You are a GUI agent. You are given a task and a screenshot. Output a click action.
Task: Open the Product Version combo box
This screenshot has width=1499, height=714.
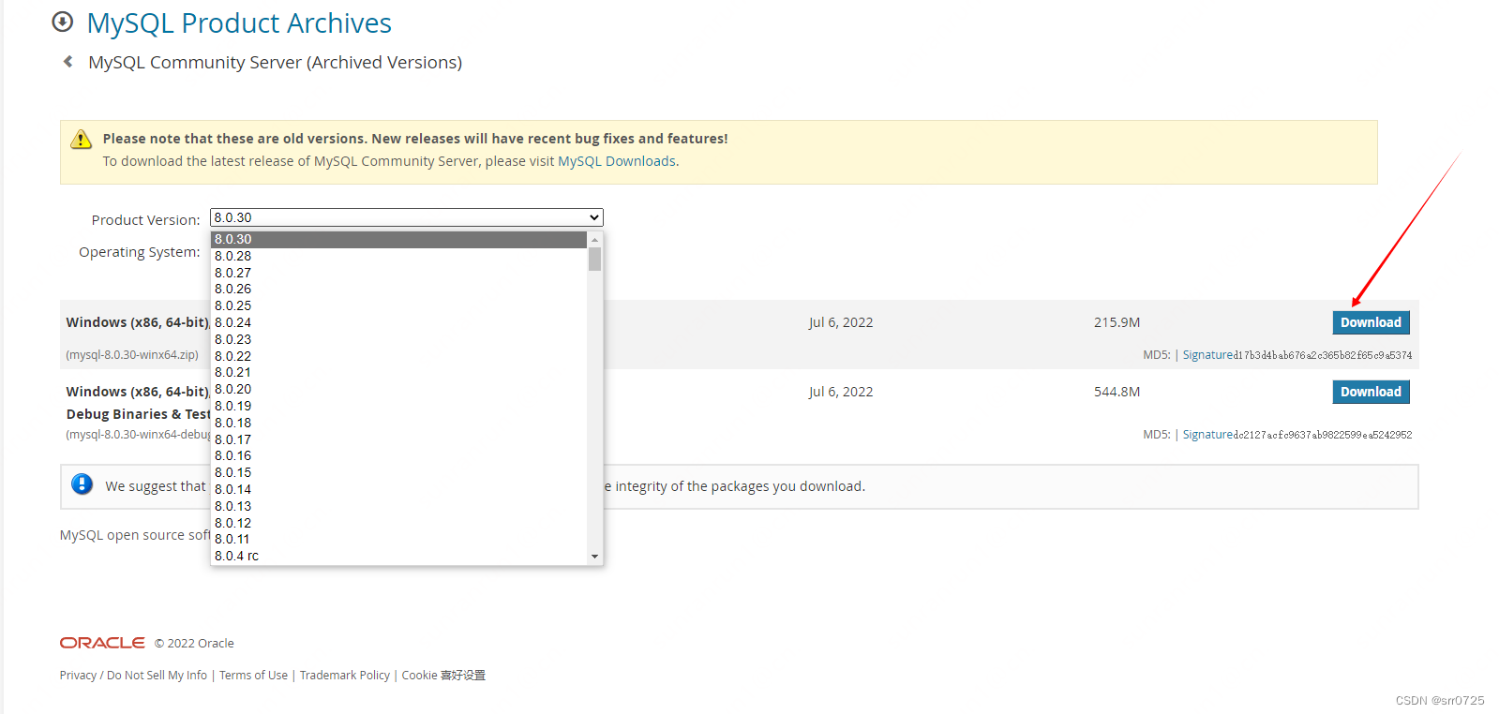407,217
